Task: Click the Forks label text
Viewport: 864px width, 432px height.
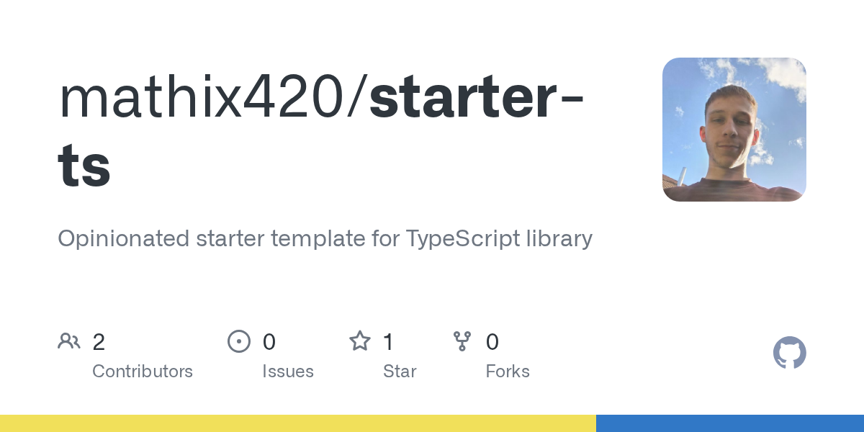Action: (508, 372)
